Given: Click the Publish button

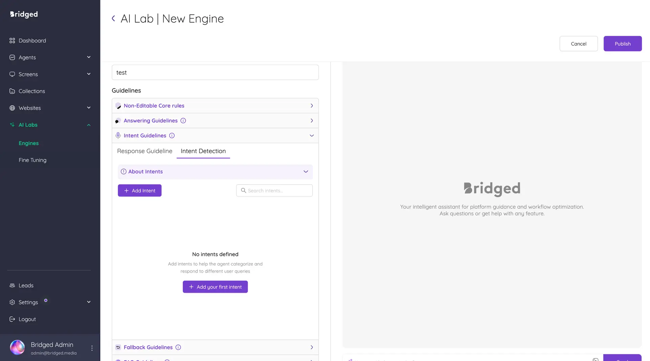Looking at the screenshot, I should pos(622,43).
